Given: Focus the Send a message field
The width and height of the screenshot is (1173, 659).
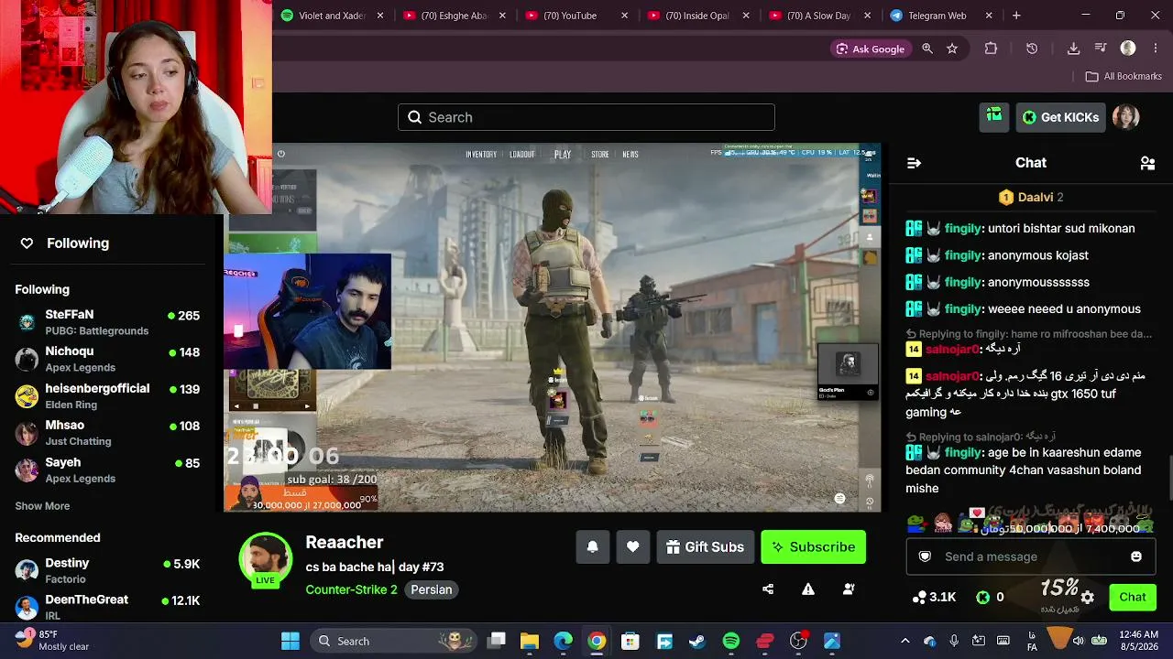Looking at the screenshot, I should pos(1031,556).
